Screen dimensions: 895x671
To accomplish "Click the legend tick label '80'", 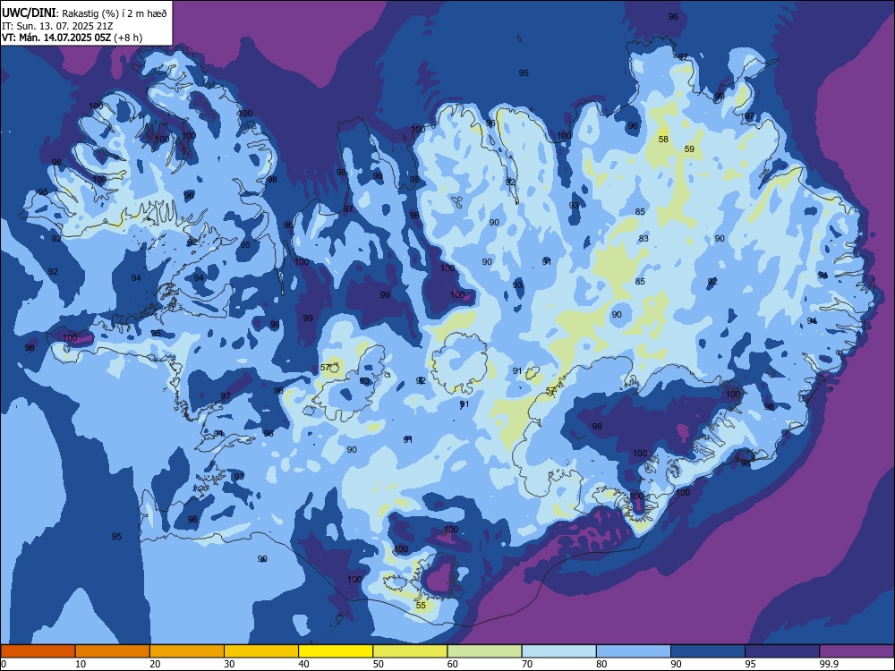I will click(x=601, y=664).
